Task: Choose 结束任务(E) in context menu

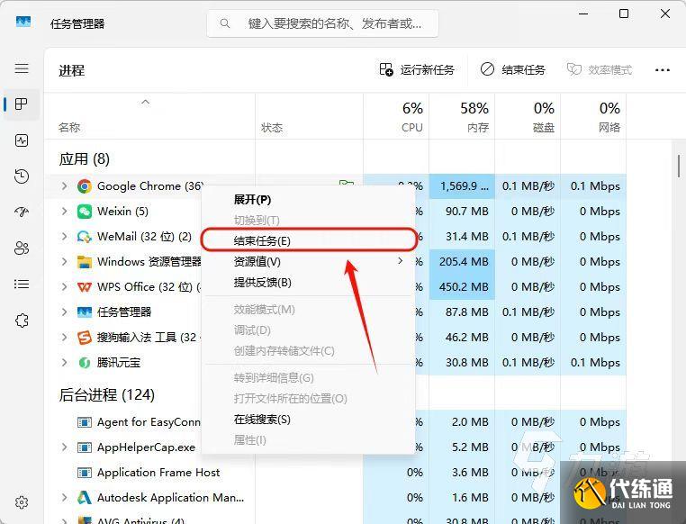Action: click(x=309, y=240)
